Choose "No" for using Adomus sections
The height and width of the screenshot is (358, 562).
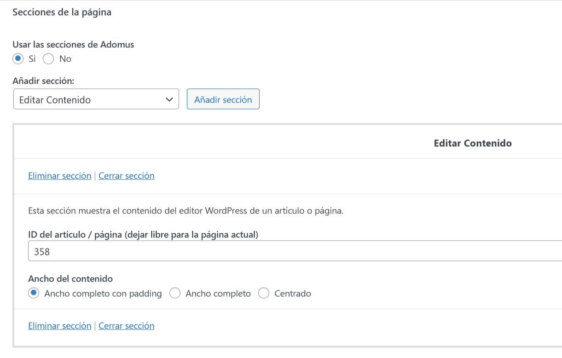pos(49,59)
